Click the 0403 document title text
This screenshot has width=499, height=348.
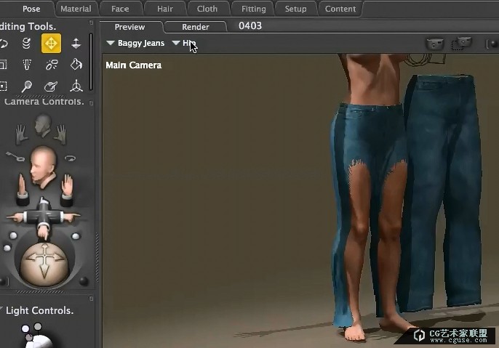pyautogui.click(x=250, y=25)
